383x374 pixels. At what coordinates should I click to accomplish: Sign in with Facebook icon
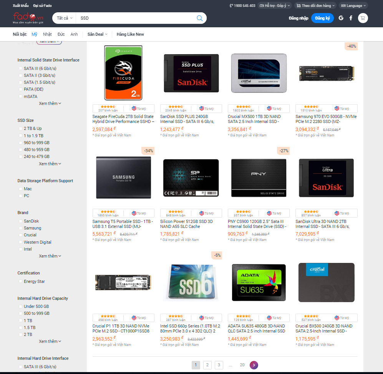[351, 18]
